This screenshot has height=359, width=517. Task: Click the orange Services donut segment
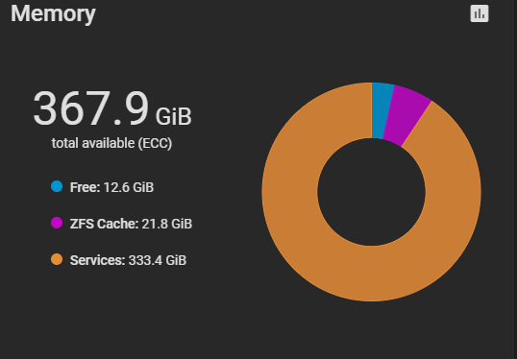[330, 263]
